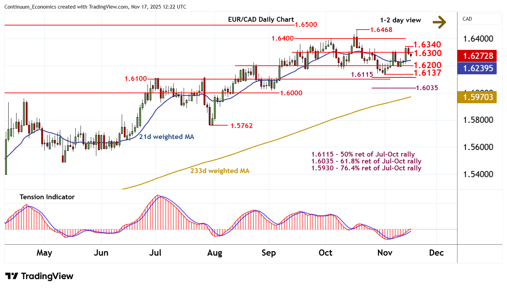Click the EUR/CAD Daily Chart title
This screenshot has width=507, height=289.
coord(261,19)
